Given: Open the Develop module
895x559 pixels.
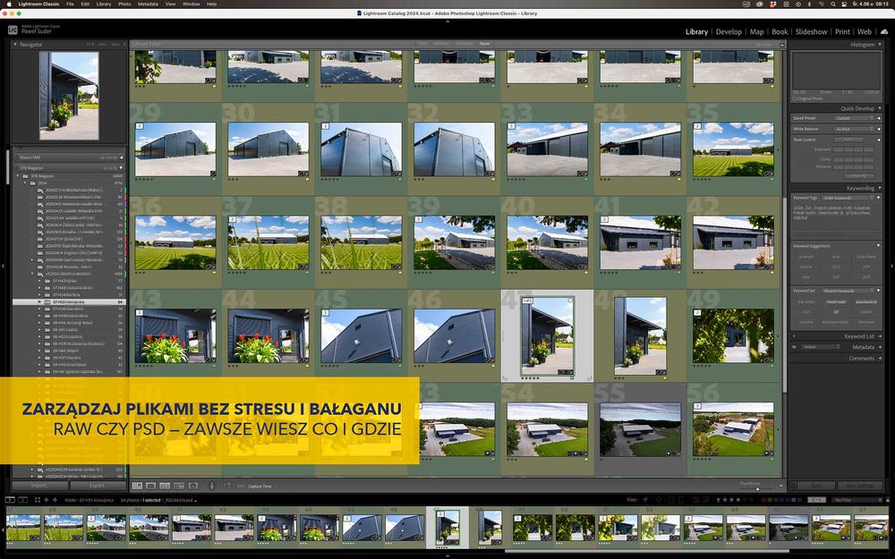Looking at the screenshot, I should [729, 32].
